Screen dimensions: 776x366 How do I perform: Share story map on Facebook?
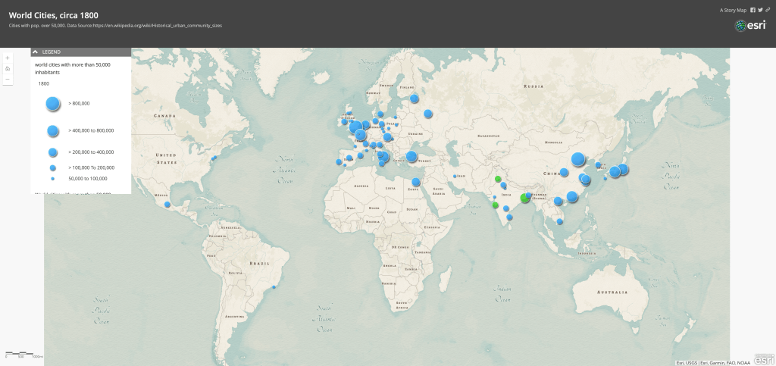click(x=753, y=10)
